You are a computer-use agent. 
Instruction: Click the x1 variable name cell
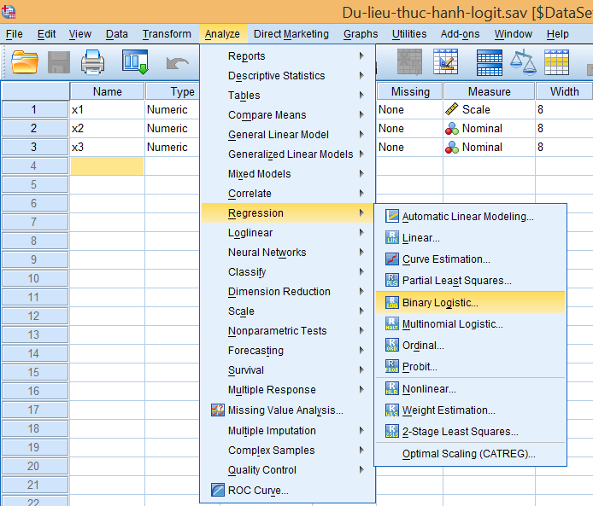click(107, 109)
